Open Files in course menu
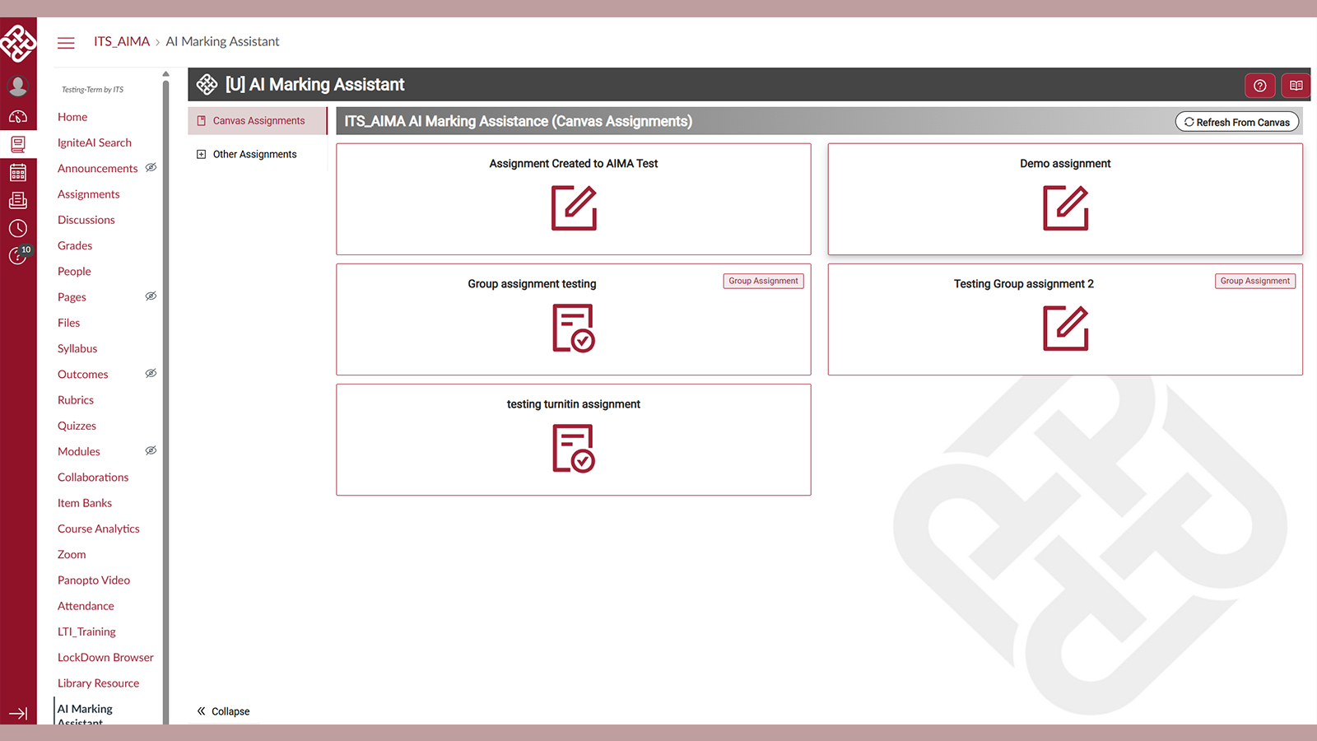This screenshot has width=1317, height=741. point(69,323)
